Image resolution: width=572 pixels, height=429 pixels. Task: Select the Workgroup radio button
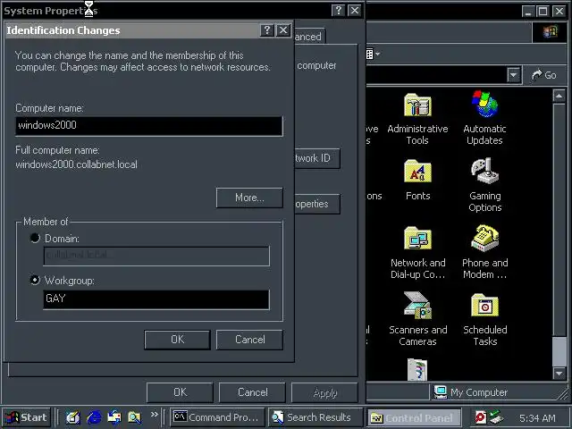coord(35,280)
